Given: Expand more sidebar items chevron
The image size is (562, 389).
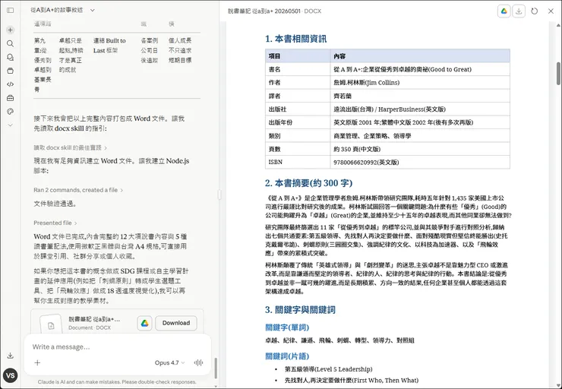Looking at the screenshot, I should tap(11, 125).
